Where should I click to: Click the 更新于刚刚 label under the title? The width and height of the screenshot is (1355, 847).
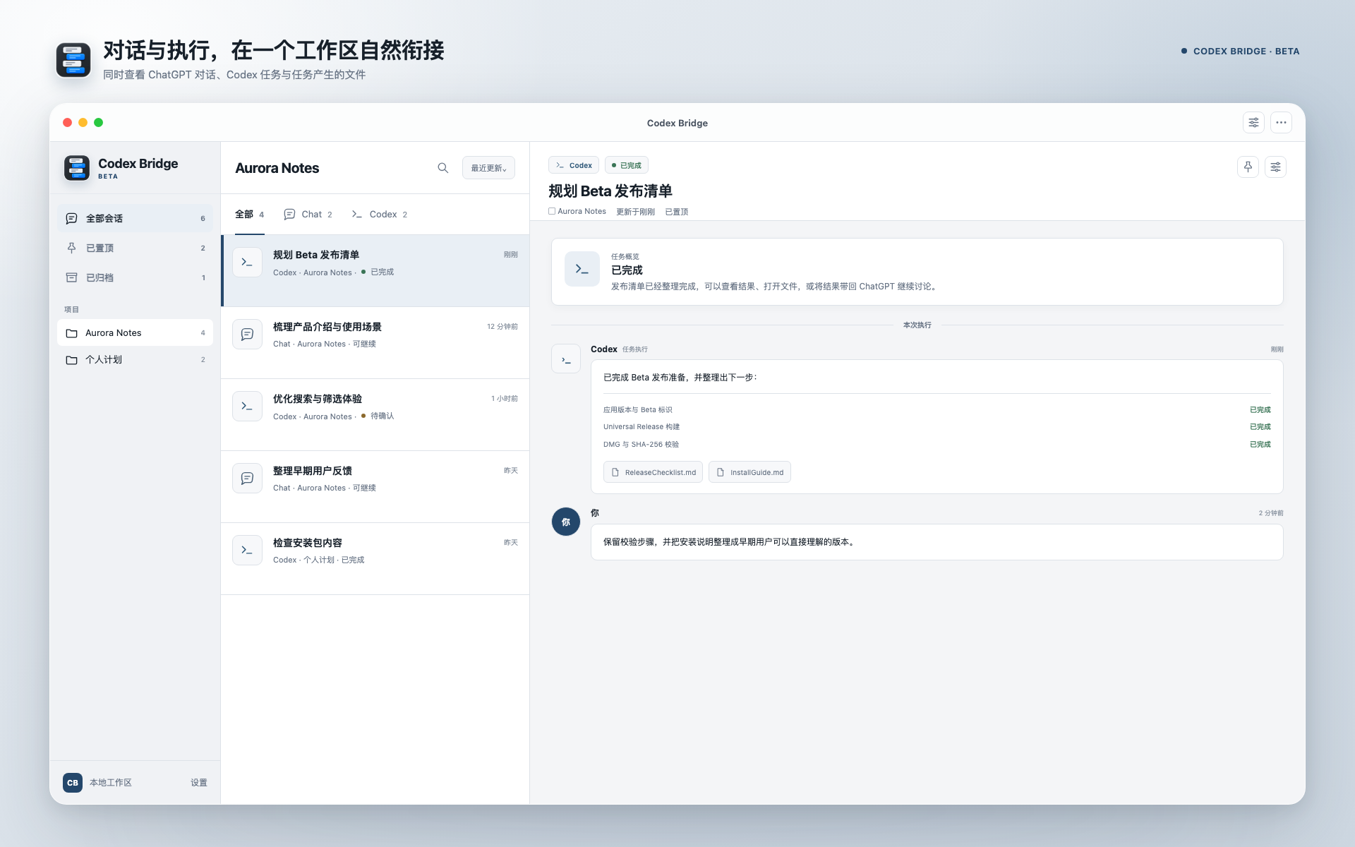click(x=635, y=212)
